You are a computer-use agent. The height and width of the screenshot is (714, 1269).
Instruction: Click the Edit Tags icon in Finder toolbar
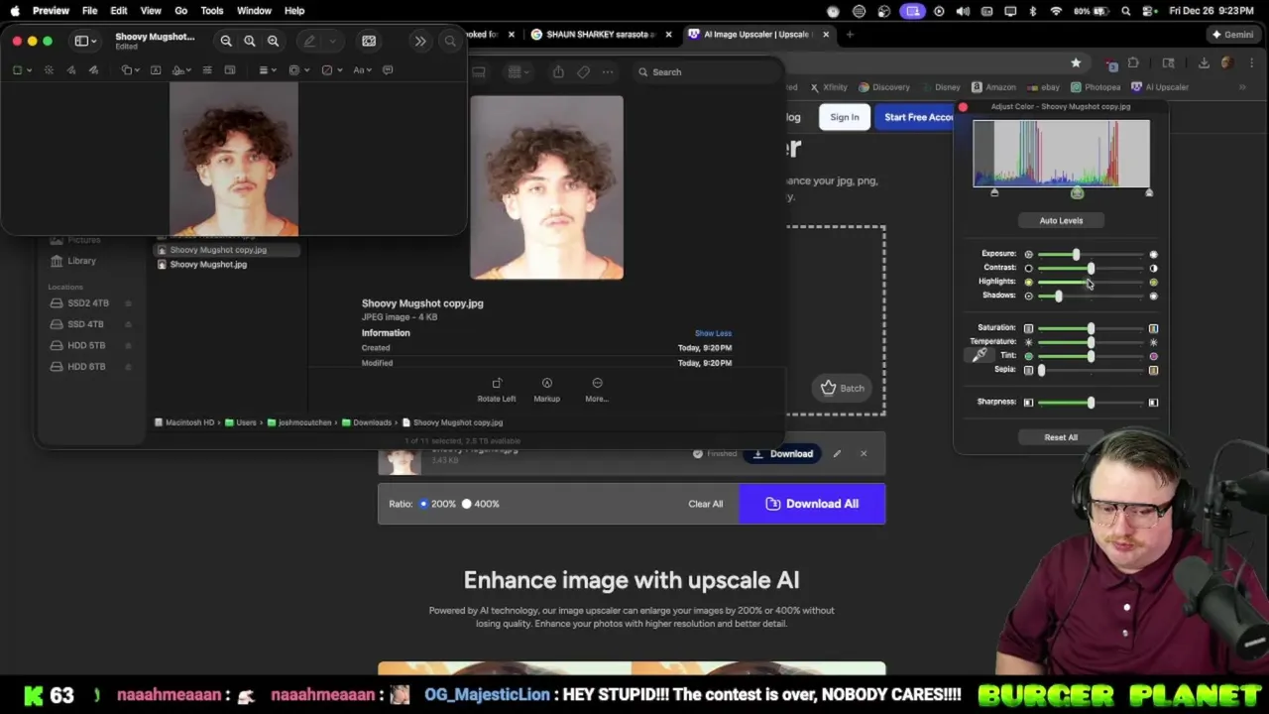click(x=583, y=71)
